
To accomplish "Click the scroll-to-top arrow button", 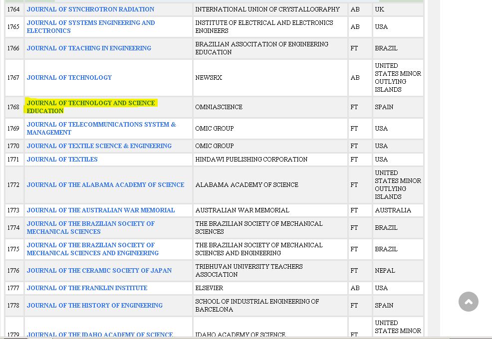I will tap(468, 302).
